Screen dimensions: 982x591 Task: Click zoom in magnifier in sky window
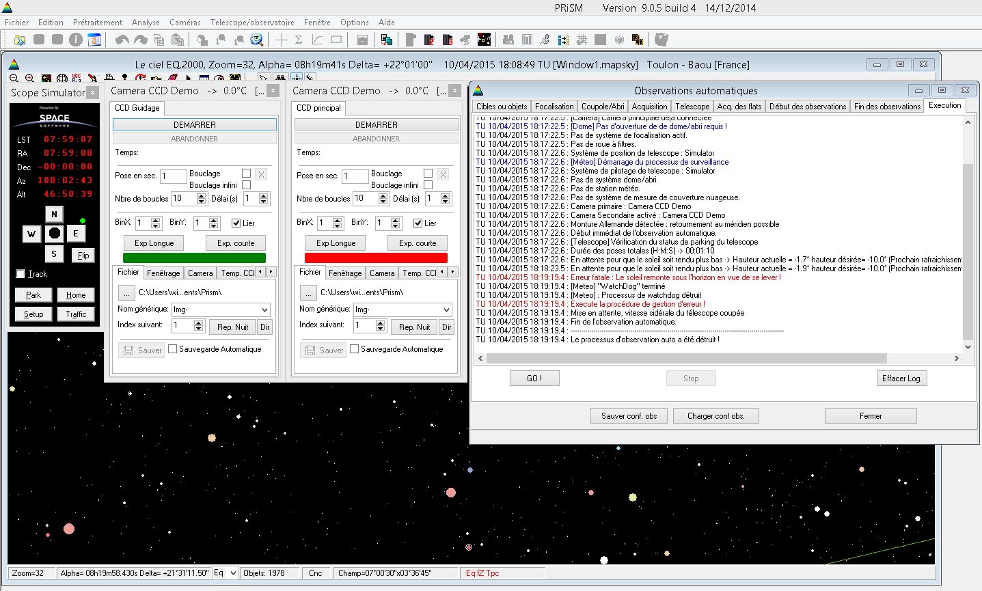(30, 79)
